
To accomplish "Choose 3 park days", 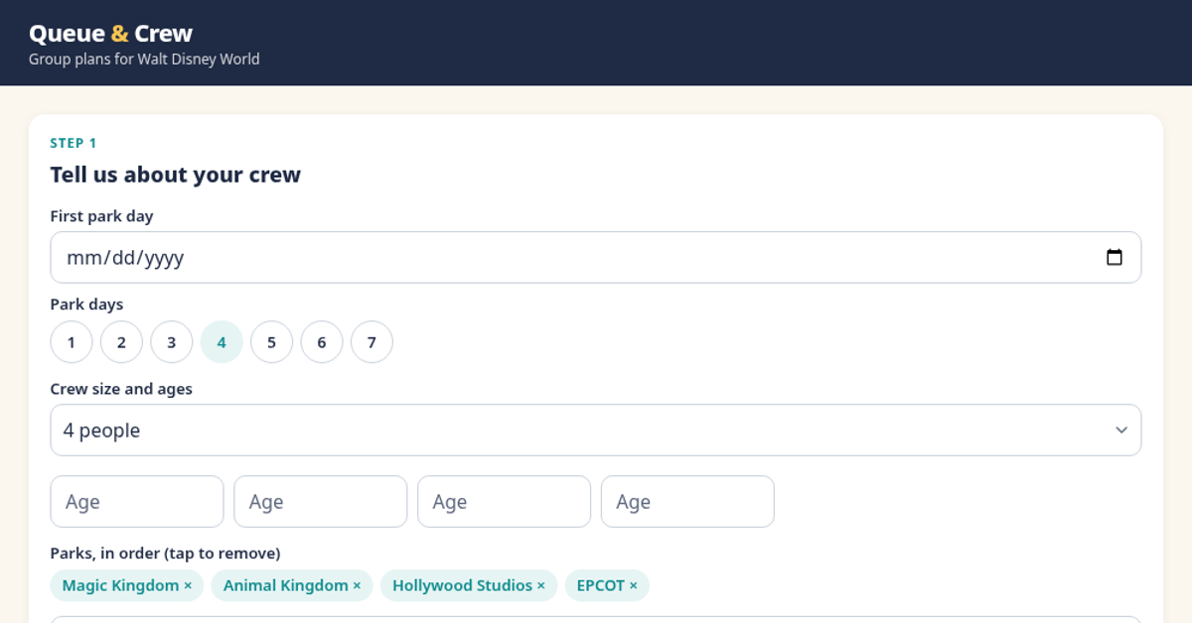I will tap(172, 342).
